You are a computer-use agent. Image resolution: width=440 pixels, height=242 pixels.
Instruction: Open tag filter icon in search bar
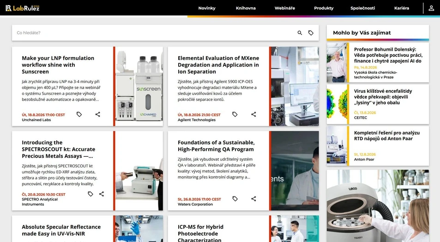point(311,33)
